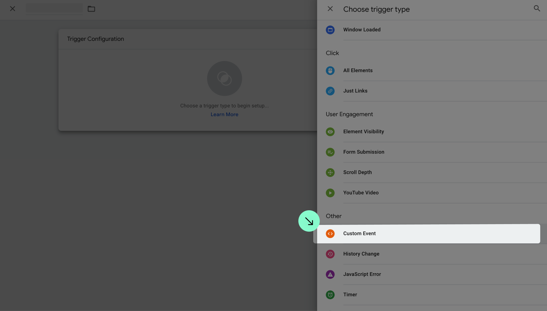This screenshot has width=547, height=311.
Task: Close the trigger editor with top-left X
Action: (13, 9)
